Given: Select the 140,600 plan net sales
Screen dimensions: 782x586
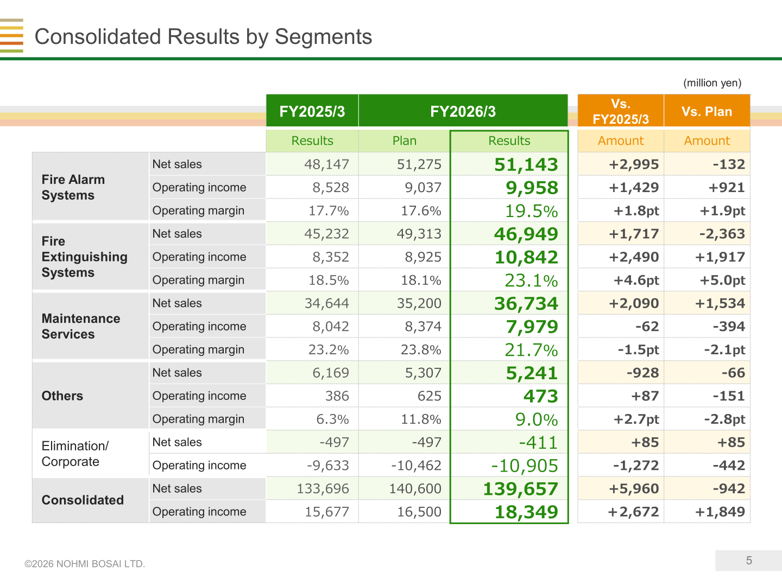Looking at the screenshot, I should (415, 489).
